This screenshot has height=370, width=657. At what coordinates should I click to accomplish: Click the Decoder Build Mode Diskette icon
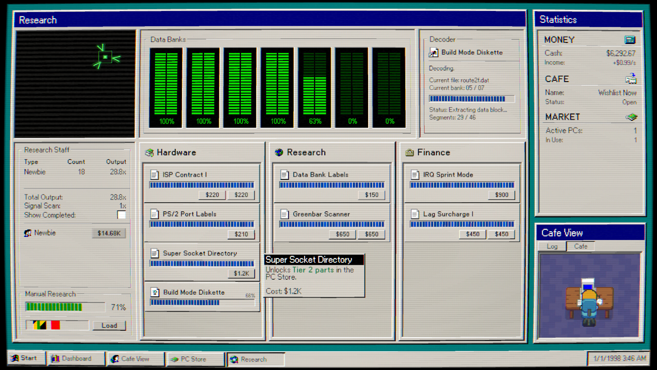[x=433, y=52]
